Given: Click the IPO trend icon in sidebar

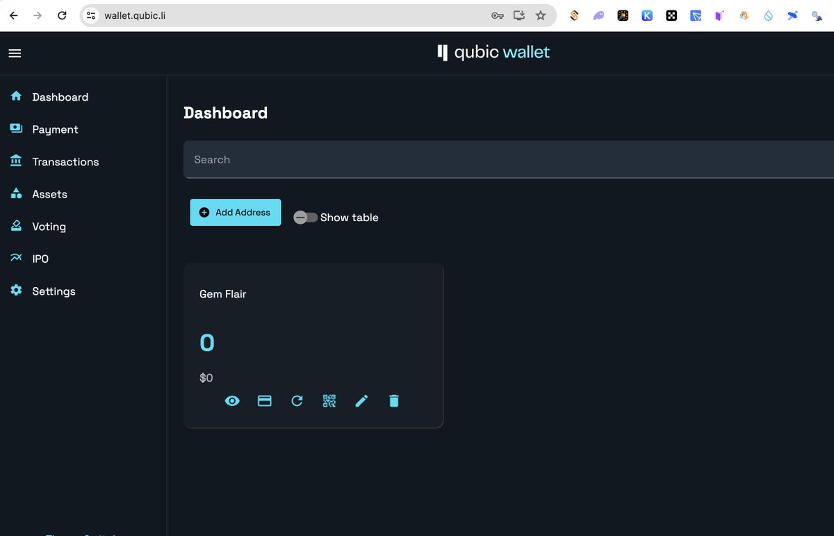Looking at the screenshot, I should (x=16, y=258).
